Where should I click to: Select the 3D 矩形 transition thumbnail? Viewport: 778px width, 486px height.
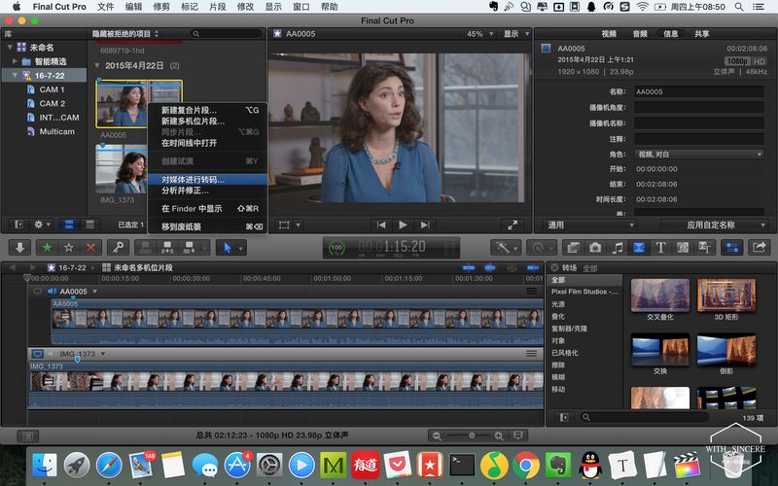coord(725,296)
